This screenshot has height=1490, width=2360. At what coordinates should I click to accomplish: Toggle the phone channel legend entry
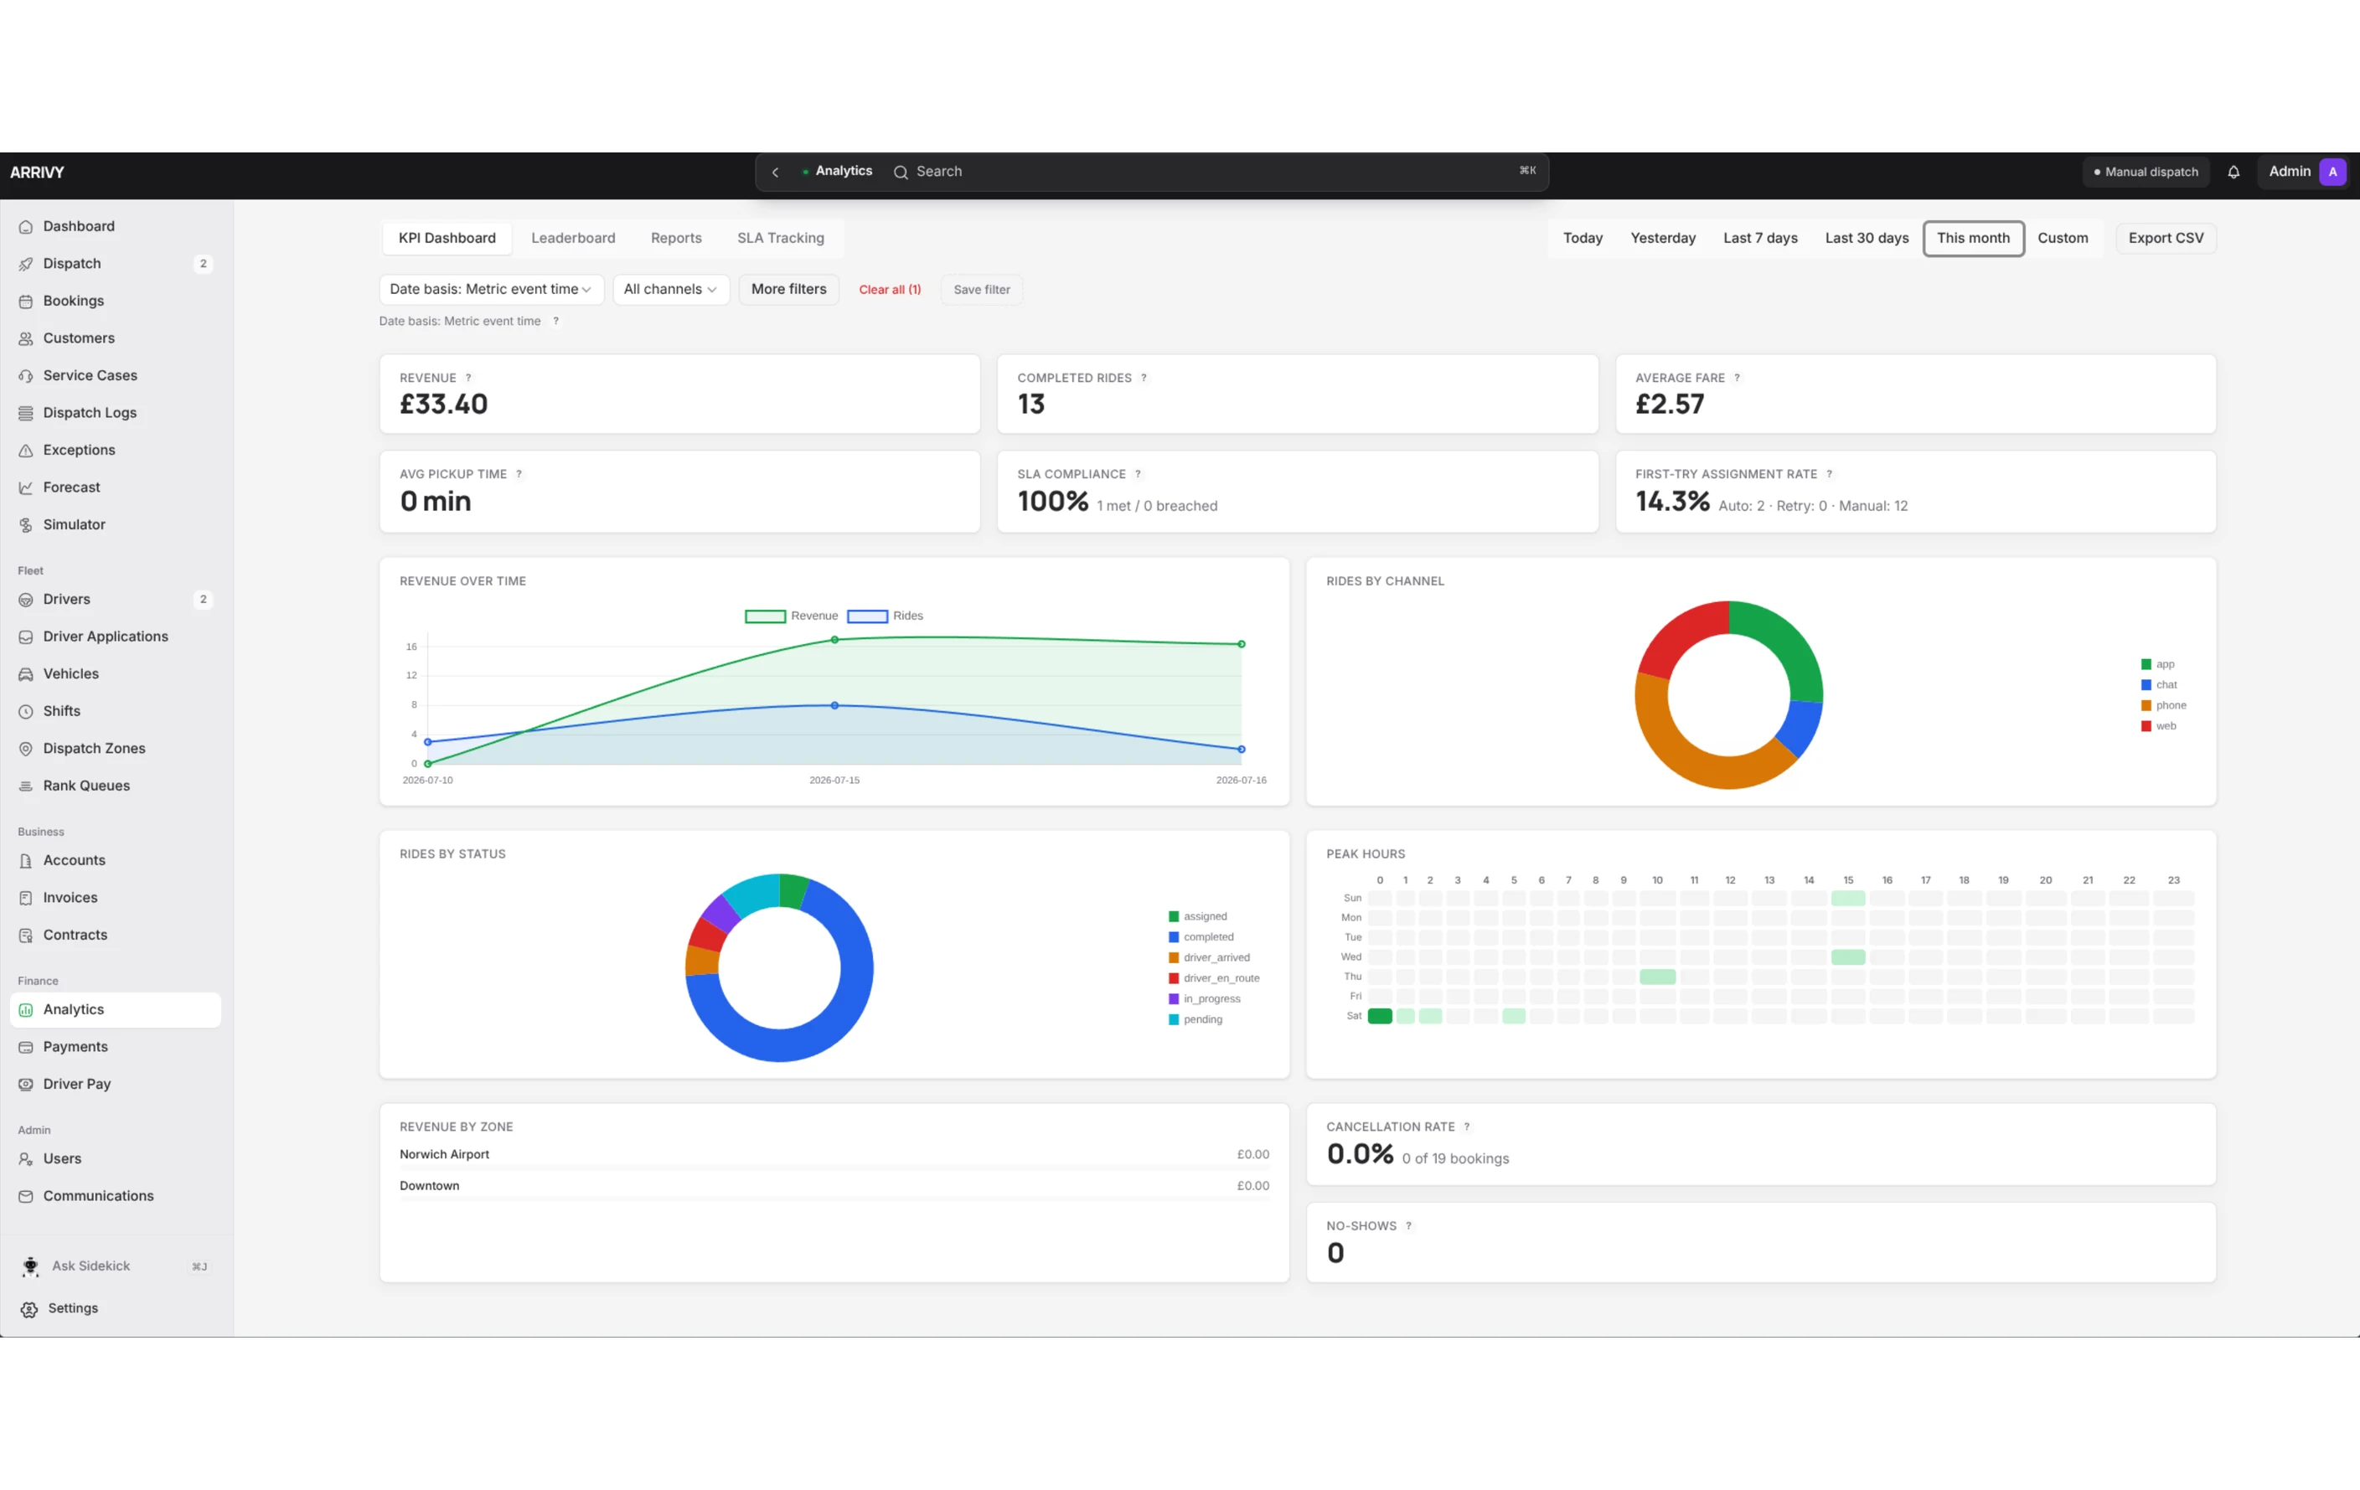pyautogui.click(x=2163, y=705)
